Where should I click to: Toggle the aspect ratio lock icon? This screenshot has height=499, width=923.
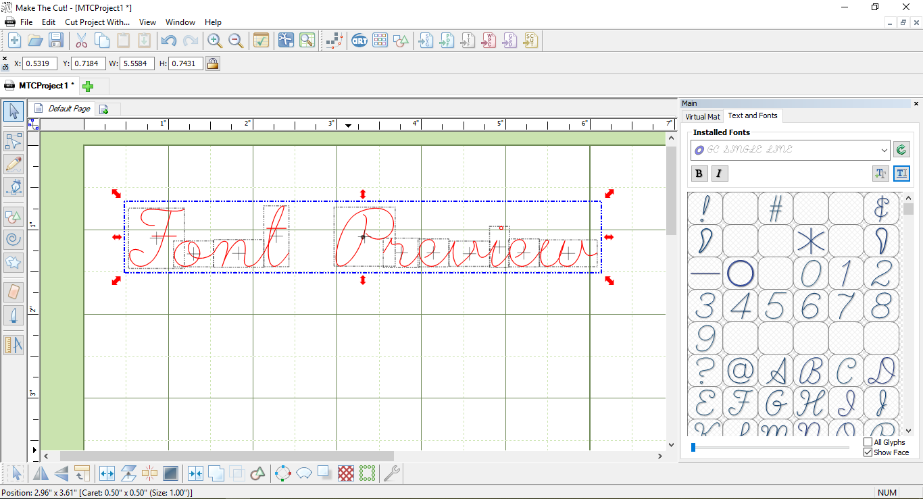(x=213, y=63)
